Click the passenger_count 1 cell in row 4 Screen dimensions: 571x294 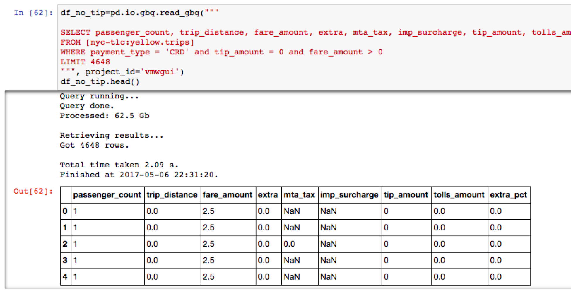tap(107, 277)
